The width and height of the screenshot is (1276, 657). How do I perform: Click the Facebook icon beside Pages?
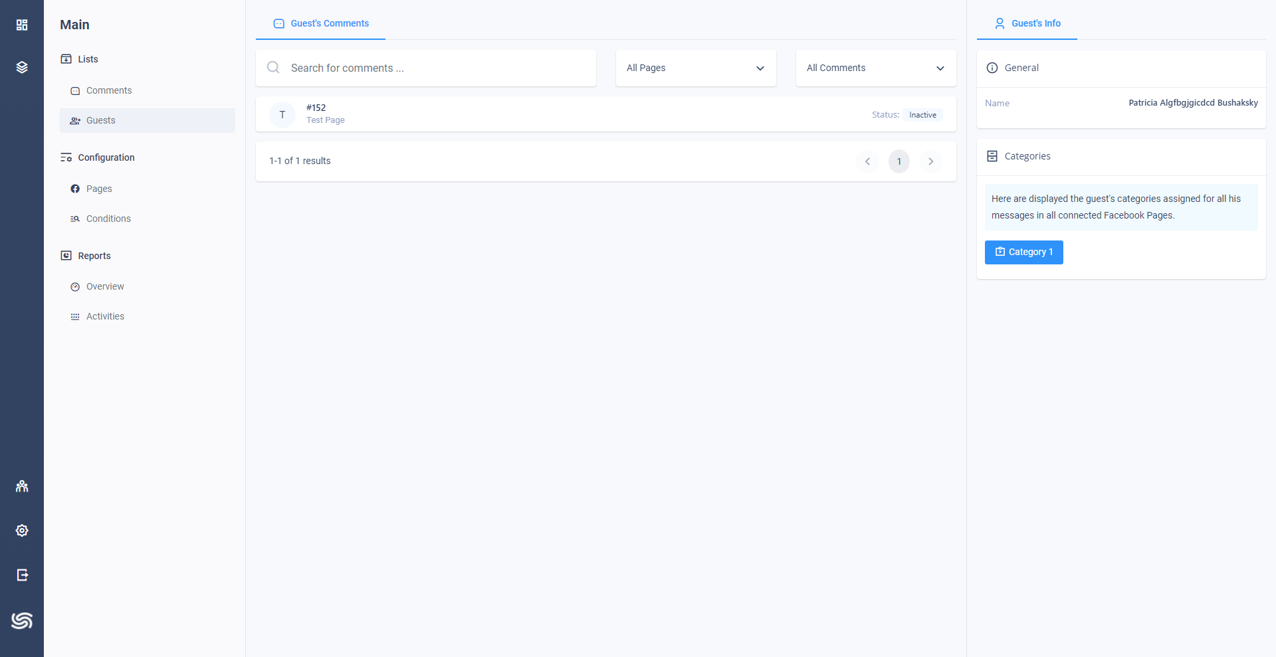point(75,189)
